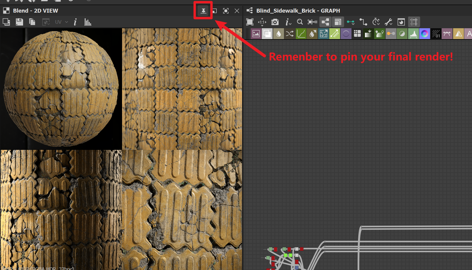
Task: Click the checkerboard icon beside Blend title
Action: (x=6, y=11)
